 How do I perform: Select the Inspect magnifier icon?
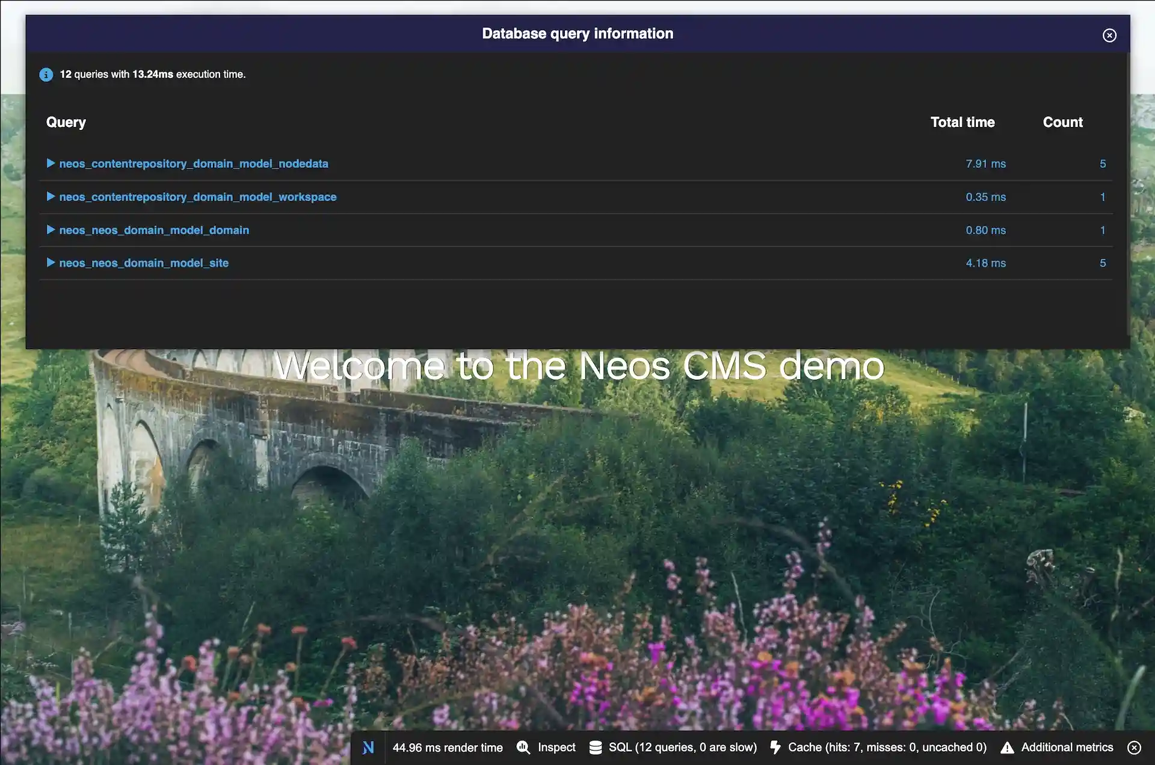pyautogui.click(x=523, y=748)
